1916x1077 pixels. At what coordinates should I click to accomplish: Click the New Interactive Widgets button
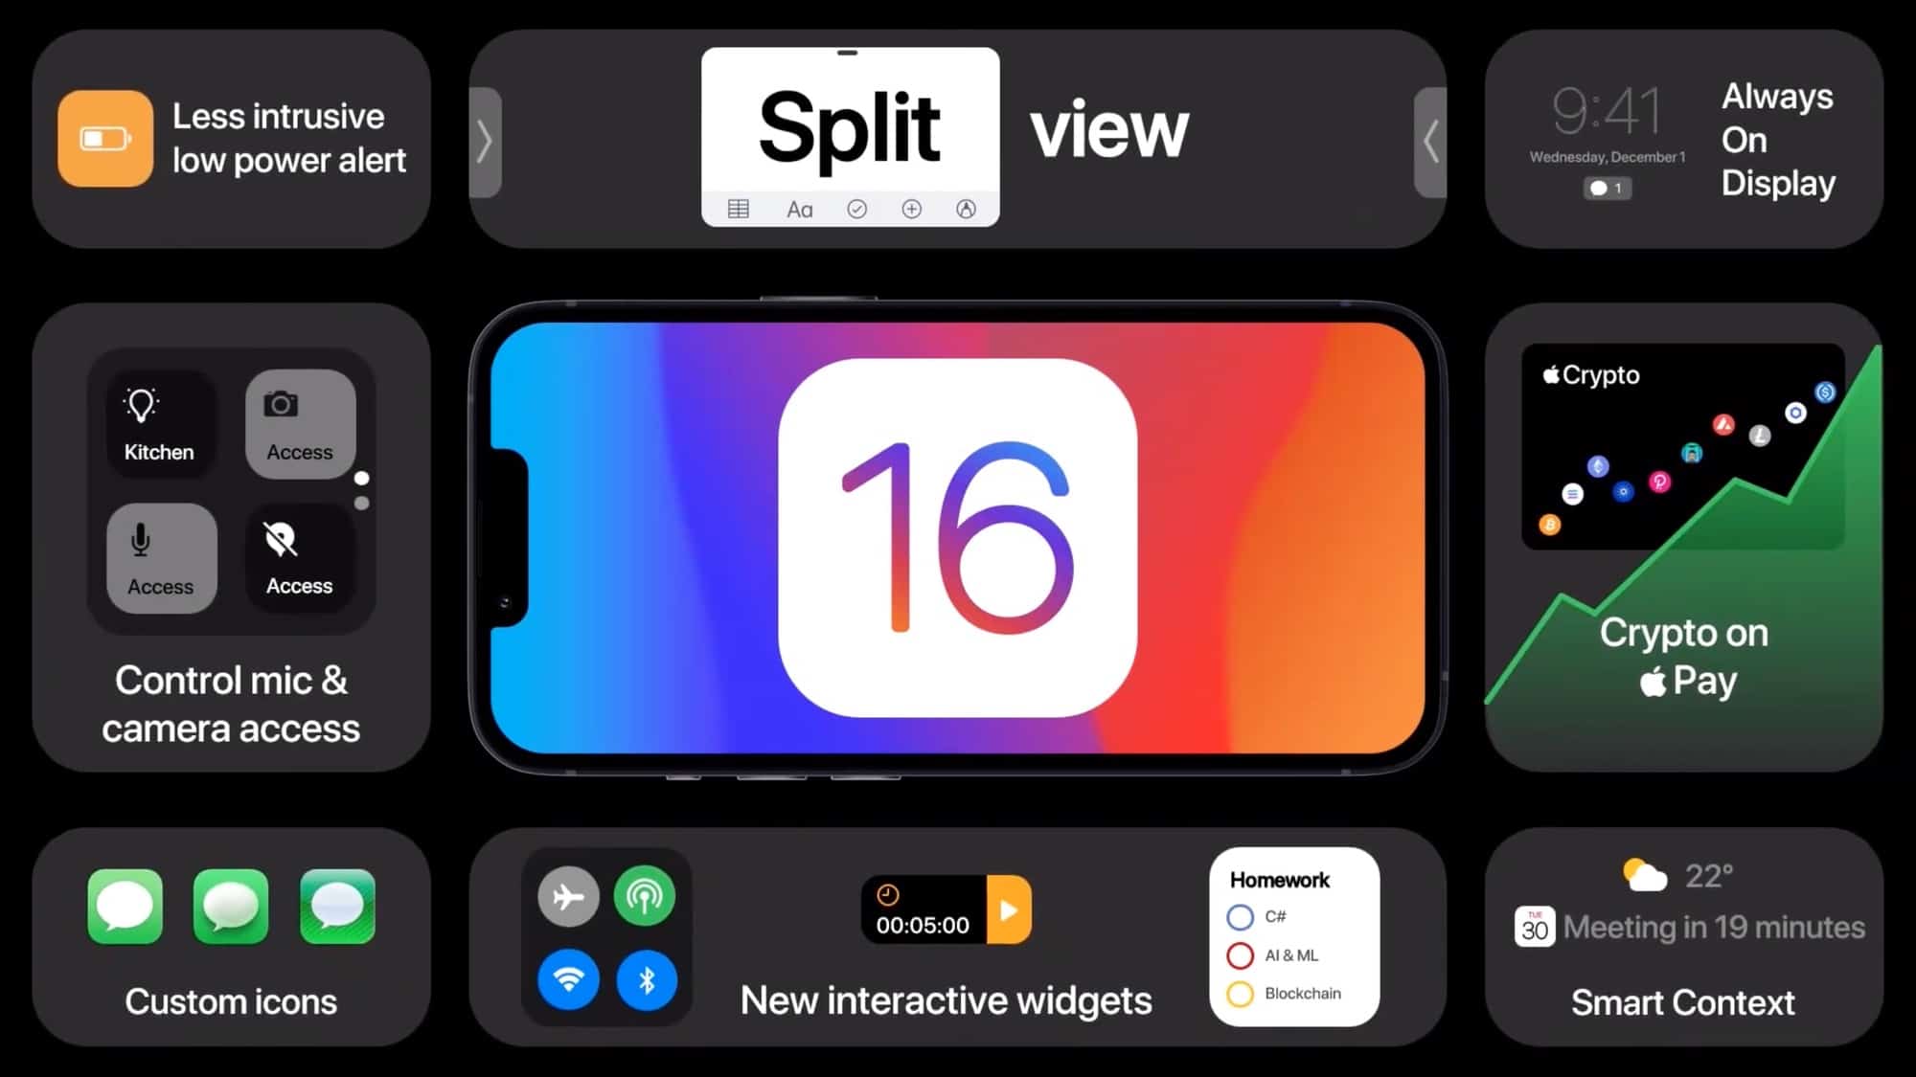point(947,1002)
